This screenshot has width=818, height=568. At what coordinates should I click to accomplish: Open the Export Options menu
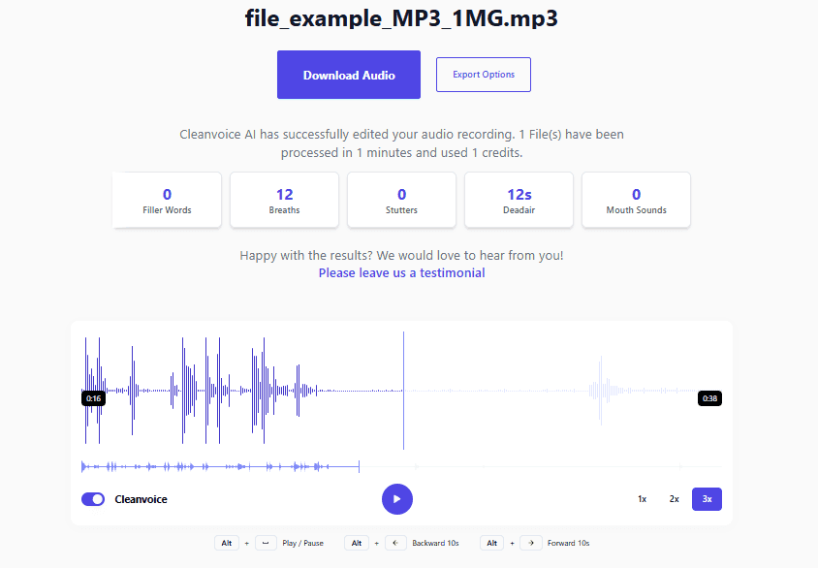[x=484, y=75]
